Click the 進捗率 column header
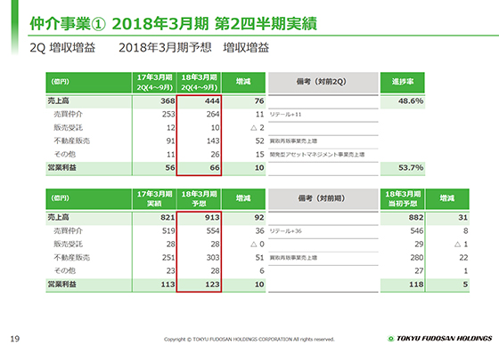This screenshot has width=499, height=345. [x=403, y=82]
